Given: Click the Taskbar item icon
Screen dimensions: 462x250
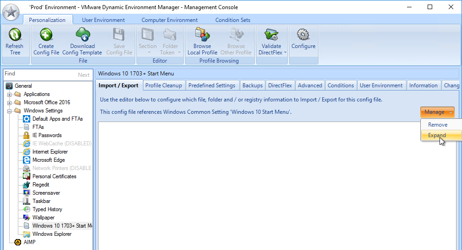Looking at the screenshot, I should [x=27, y=201].
